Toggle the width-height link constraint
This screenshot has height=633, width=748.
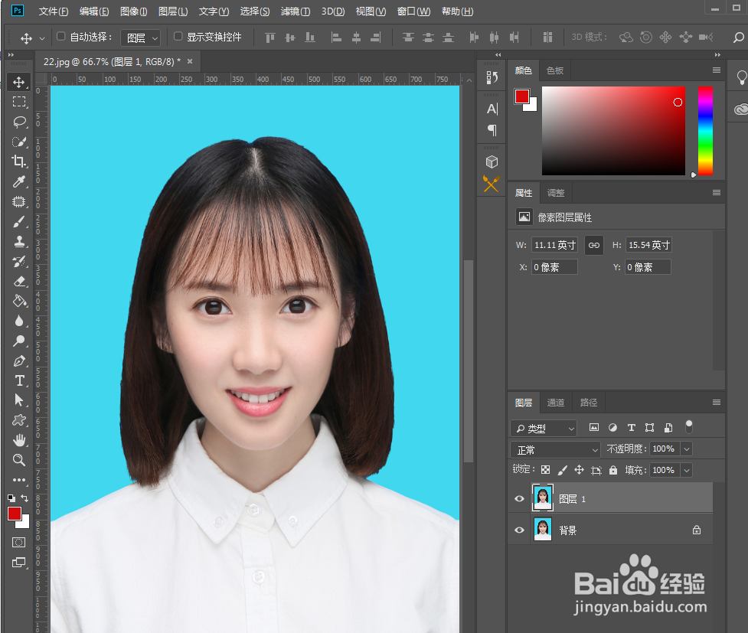click(x=594, y=245)
